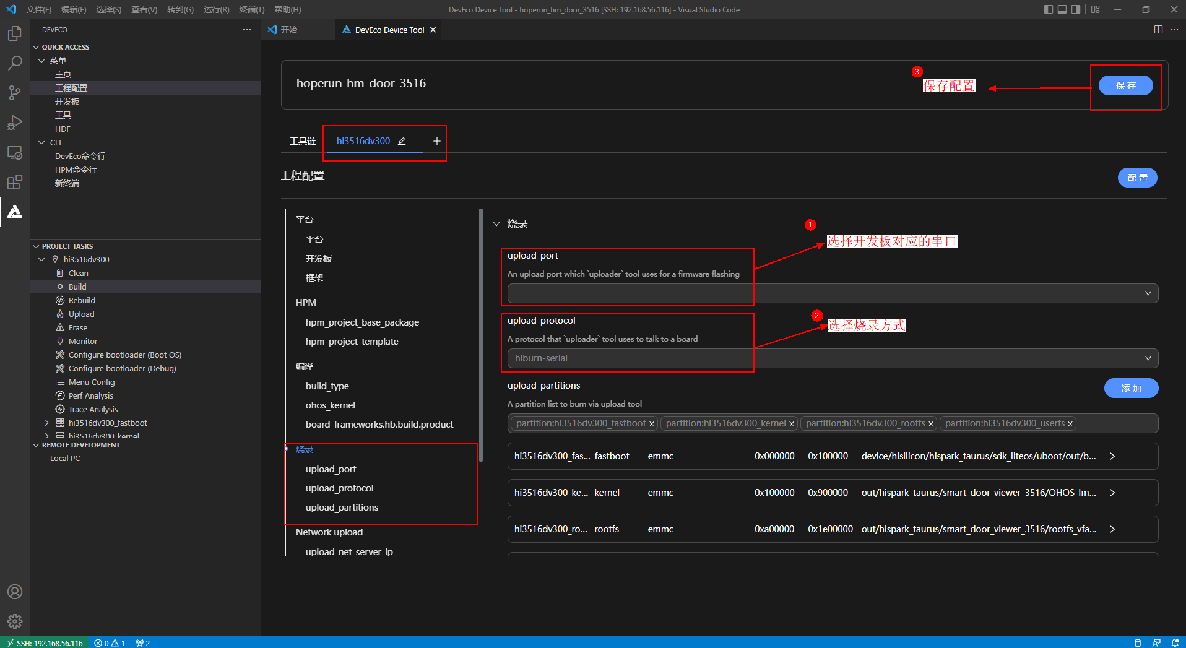Toggle Primary Side Bar layout icon
This screenshot has width=1186, height=648.
[x=1048, y=9]
